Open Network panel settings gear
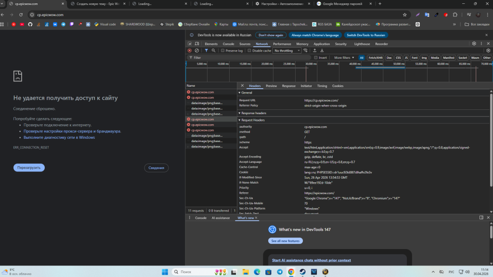This screenshot has height=277, width=493. 488,51
